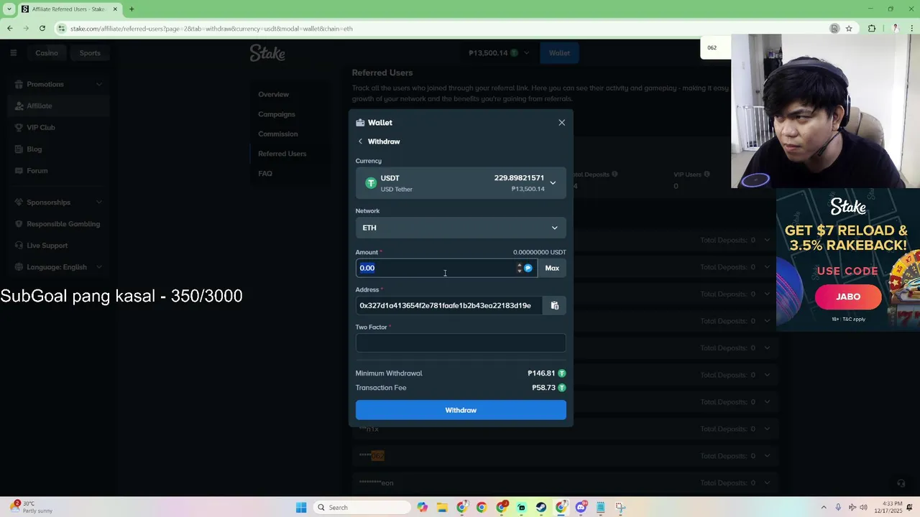Open Affiliate in the sidebar

click(x=59, y=106)
